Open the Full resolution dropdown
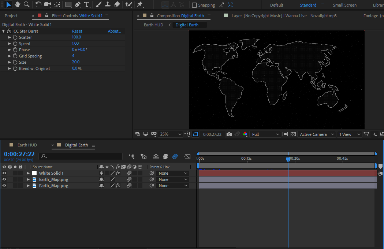Viewport: 384px width, 249px height. pyautogui.click(x=265, y=134)
